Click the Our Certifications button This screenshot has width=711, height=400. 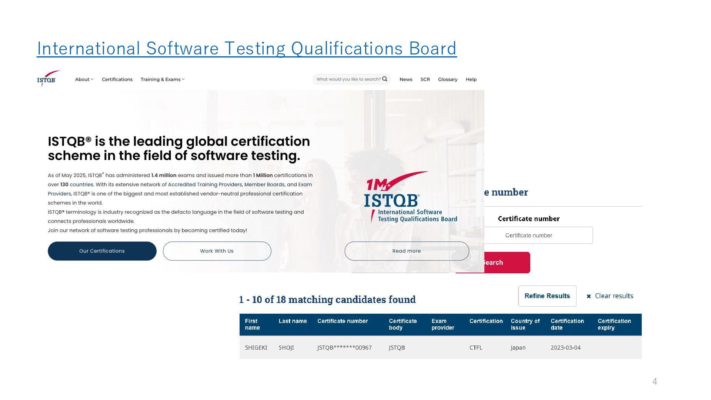pyautogui.click(x=102, y=251)
